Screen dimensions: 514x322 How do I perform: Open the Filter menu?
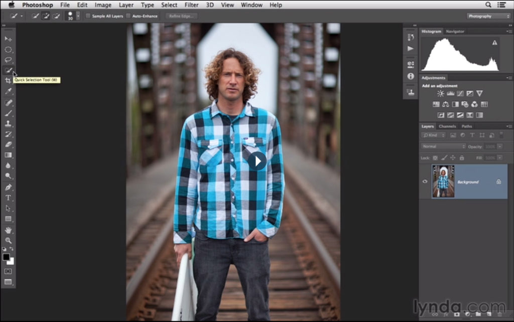point(191,5)
